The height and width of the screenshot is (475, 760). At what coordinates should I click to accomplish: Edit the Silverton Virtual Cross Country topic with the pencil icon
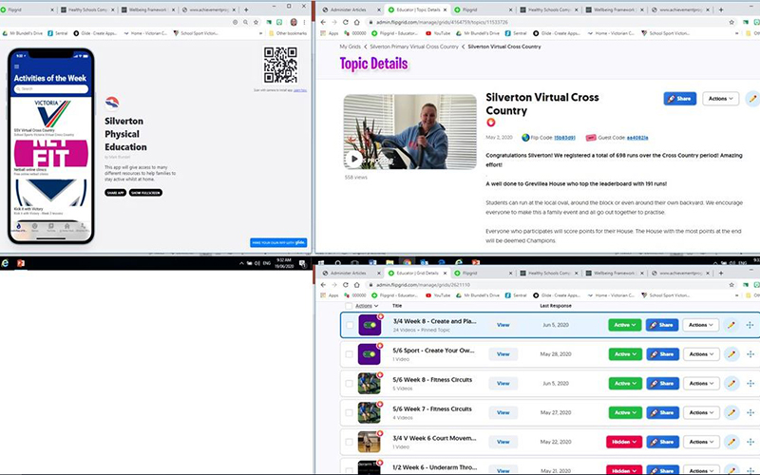752,99
